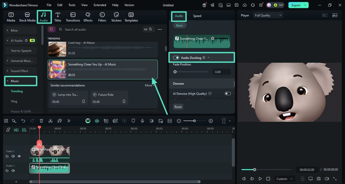Open the Tools menu
345x184 pixels.
(x=72, y=5)
